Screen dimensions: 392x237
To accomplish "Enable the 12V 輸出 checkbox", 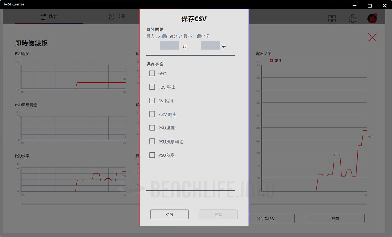I will click(152, 87).
